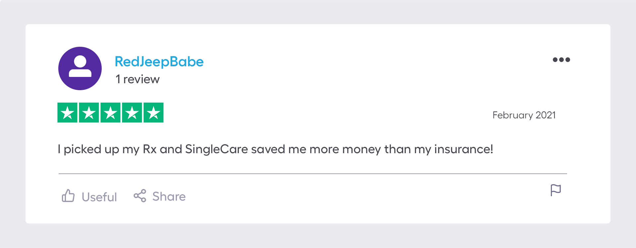
Task: Click the flag icon to report the review
Action: click(x=556, y=190)
